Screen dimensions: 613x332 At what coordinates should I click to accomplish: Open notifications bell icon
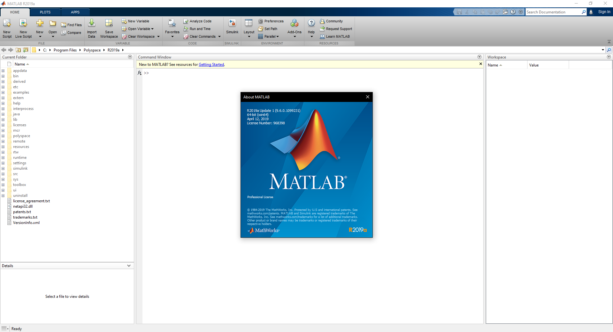591,12
